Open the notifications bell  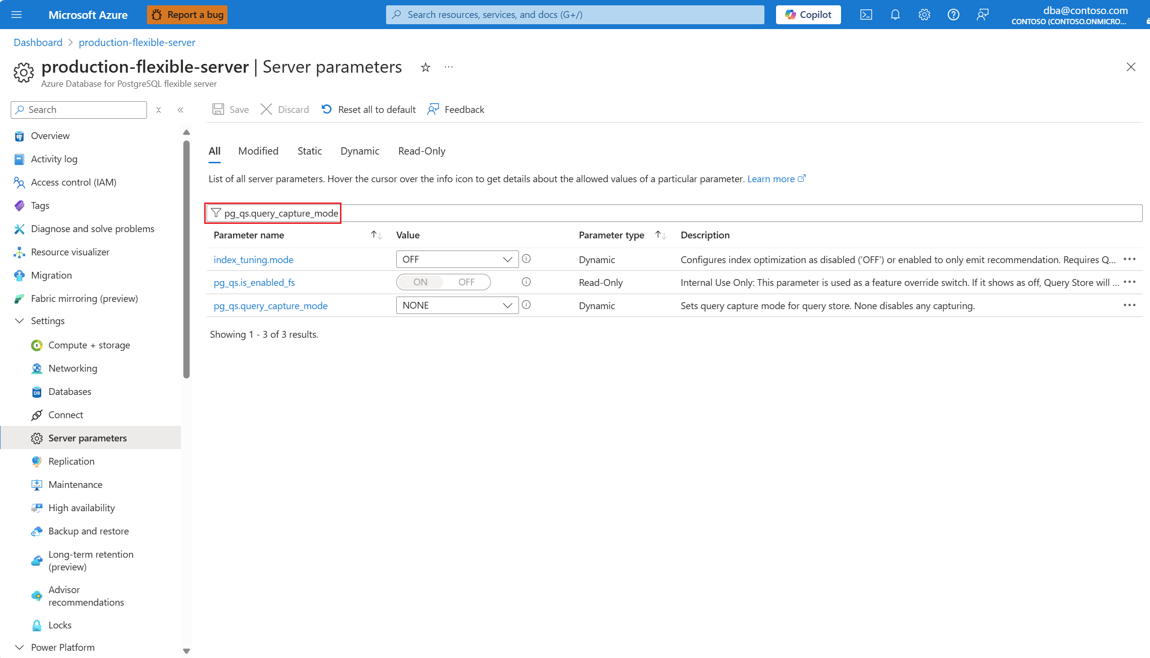tap(895, 15)
